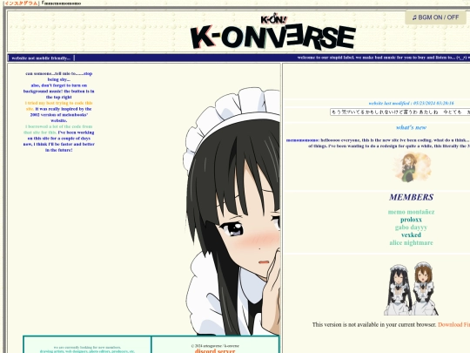This screenshot has width=470, height=353.
Task: Click the two maids image below members
Action: (x=411, y=289)
